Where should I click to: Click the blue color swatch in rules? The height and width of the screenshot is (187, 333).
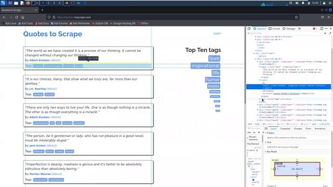click(x=253, y=180)
